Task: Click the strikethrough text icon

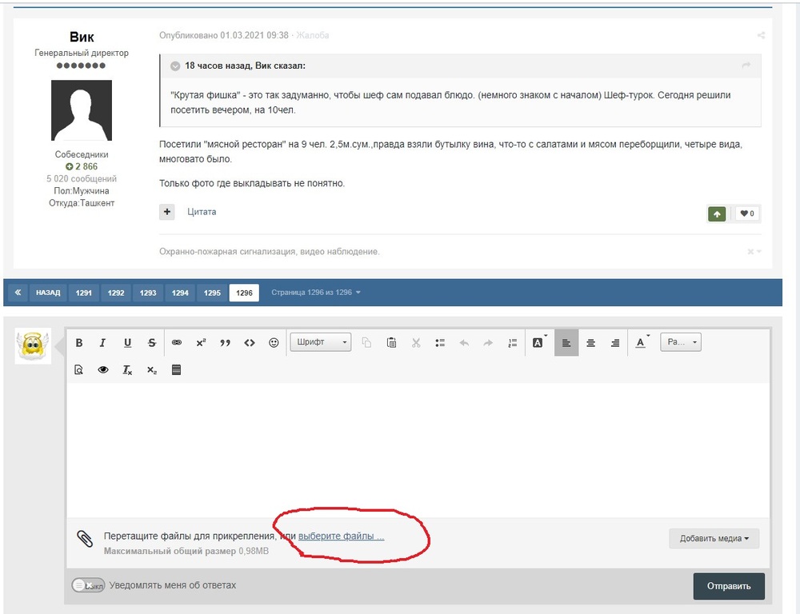Action: click(152, 343)
